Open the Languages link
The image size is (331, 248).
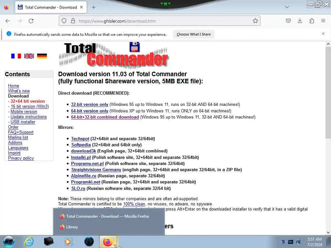18,148
